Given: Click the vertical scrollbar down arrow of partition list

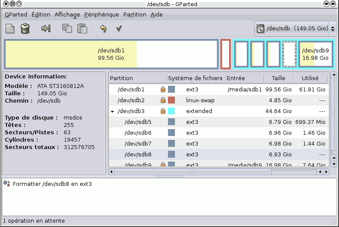Looking at the screenshot, I should coord(334,164).
